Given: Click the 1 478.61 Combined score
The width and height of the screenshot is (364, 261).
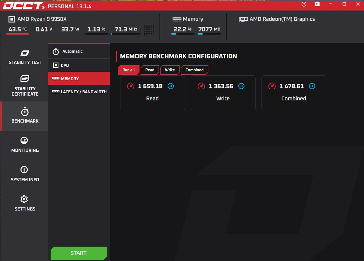Looking at the screenshot, I should pos(291,86).
